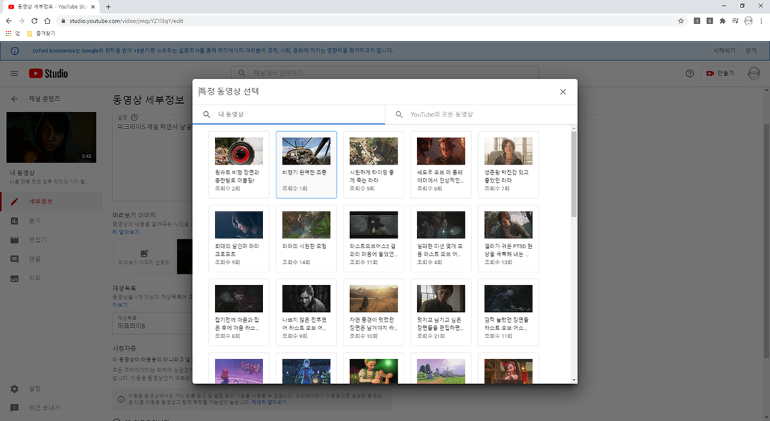Click the help icon next to 설명
Screen dimensions: 770x421
[135, 117]
